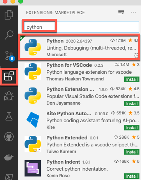Click the 288K download count
Image resolution: width=141 pixels, height=180 pixels.
pos(121,137)
